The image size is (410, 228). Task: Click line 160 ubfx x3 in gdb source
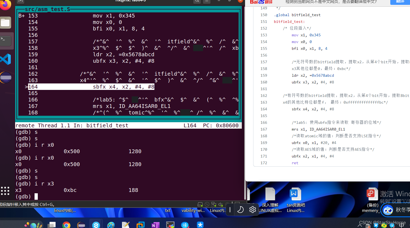tap(123, 61)
